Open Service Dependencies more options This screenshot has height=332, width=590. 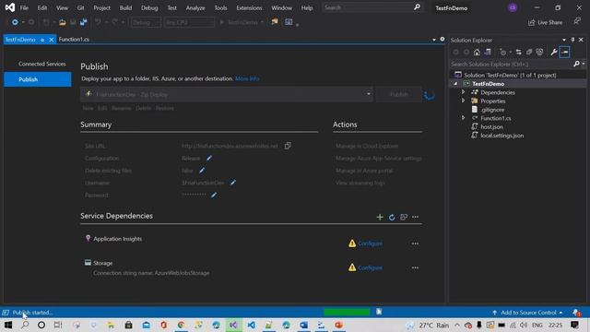(x=415, y=218)
